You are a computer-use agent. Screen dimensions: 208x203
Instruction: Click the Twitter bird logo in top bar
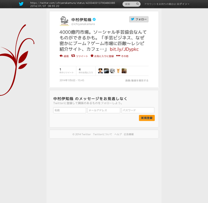21,4
